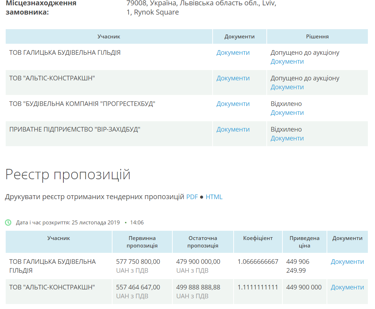This screenshot has height=309, width=375.
Task: Click the opening time '14:06'
Action: point(137,223)
